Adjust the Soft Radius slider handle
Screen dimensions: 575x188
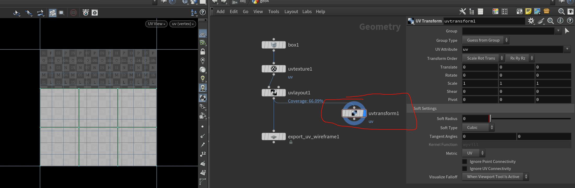[491, 118]
